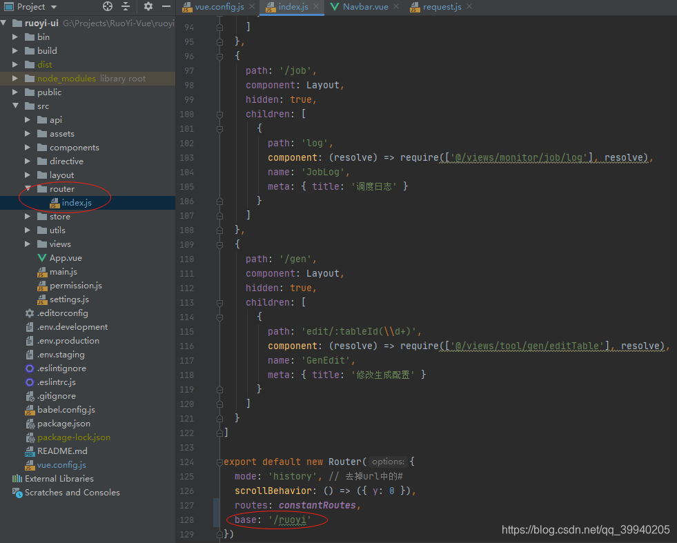This screenshot has width=677, height=543.
Task: Collapse the src folder
Action: [x=17, y=106]
